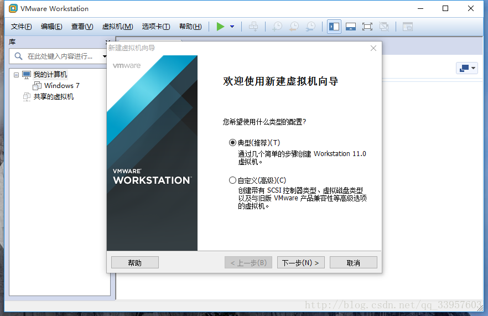Click the 欢迎使用新建虚拟机向导 heading
The height and width of the screenshot is (316, 488).
point(281,81)
